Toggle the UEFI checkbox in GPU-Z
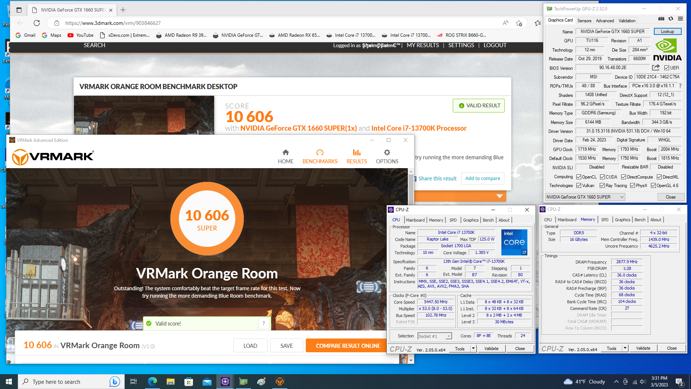This screenshot has width=691, height=389. (667, 68)
